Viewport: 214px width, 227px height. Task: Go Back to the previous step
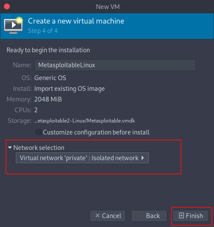(149, 216)
